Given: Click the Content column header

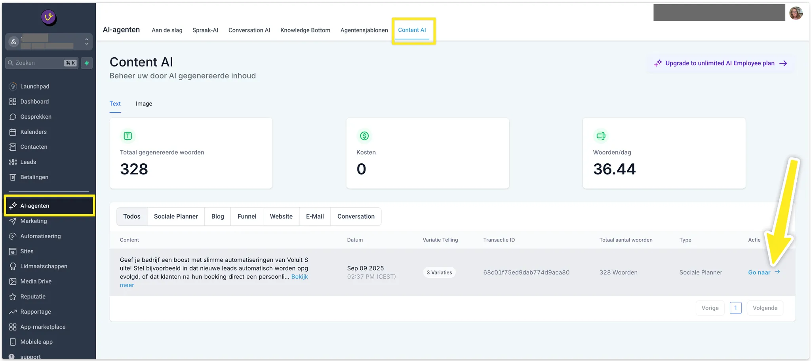Looking at the screenshot, I should point(129,240).
